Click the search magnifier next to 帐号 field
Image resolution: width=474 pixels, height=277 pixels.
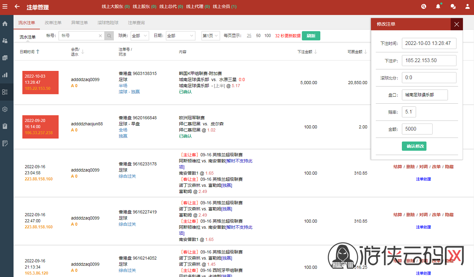pyautogui.click(x=109, y=36)
